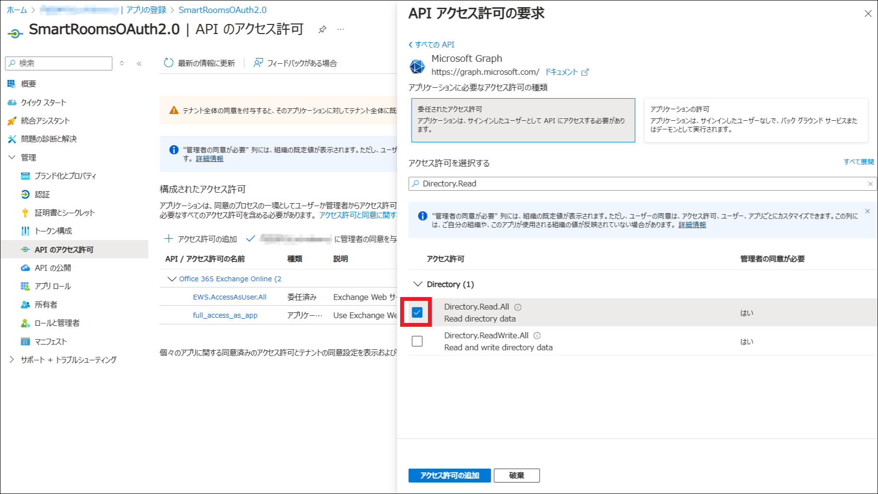Screen dimensions: 878x494
Task: Uncheck the Directory.Read.All permission
Action: pos(417,312)
